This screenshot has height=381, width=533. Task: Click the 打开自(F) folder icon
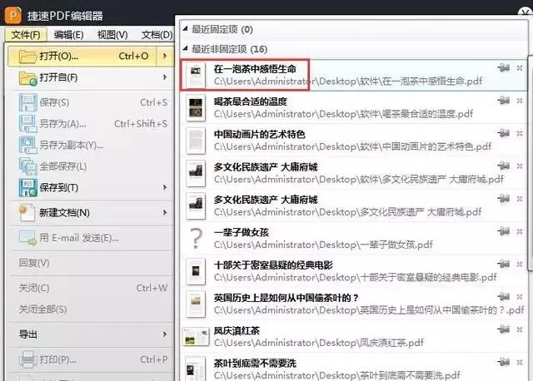27,78
